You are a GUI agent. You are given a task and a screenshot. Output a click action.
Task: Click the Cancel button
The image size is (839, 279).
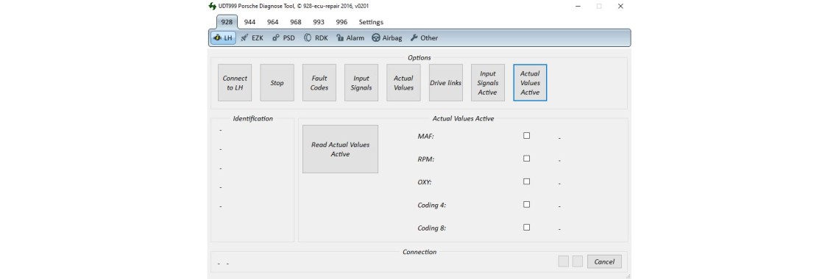(605, 261)
